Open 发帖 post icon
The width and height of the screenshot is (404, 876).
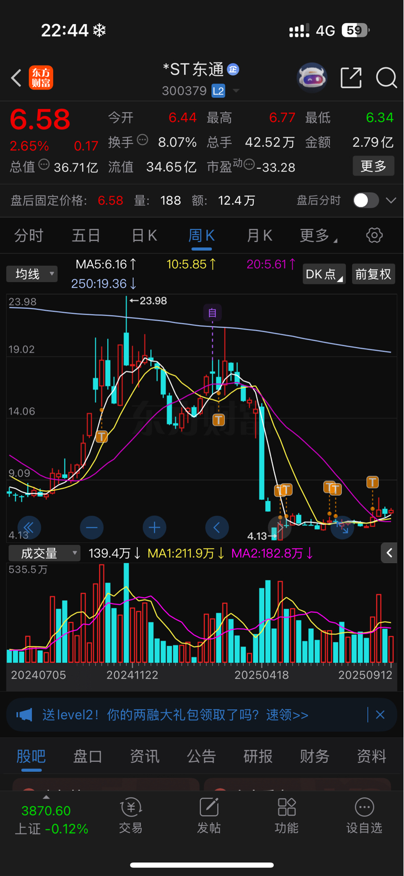tap(209, 815)
